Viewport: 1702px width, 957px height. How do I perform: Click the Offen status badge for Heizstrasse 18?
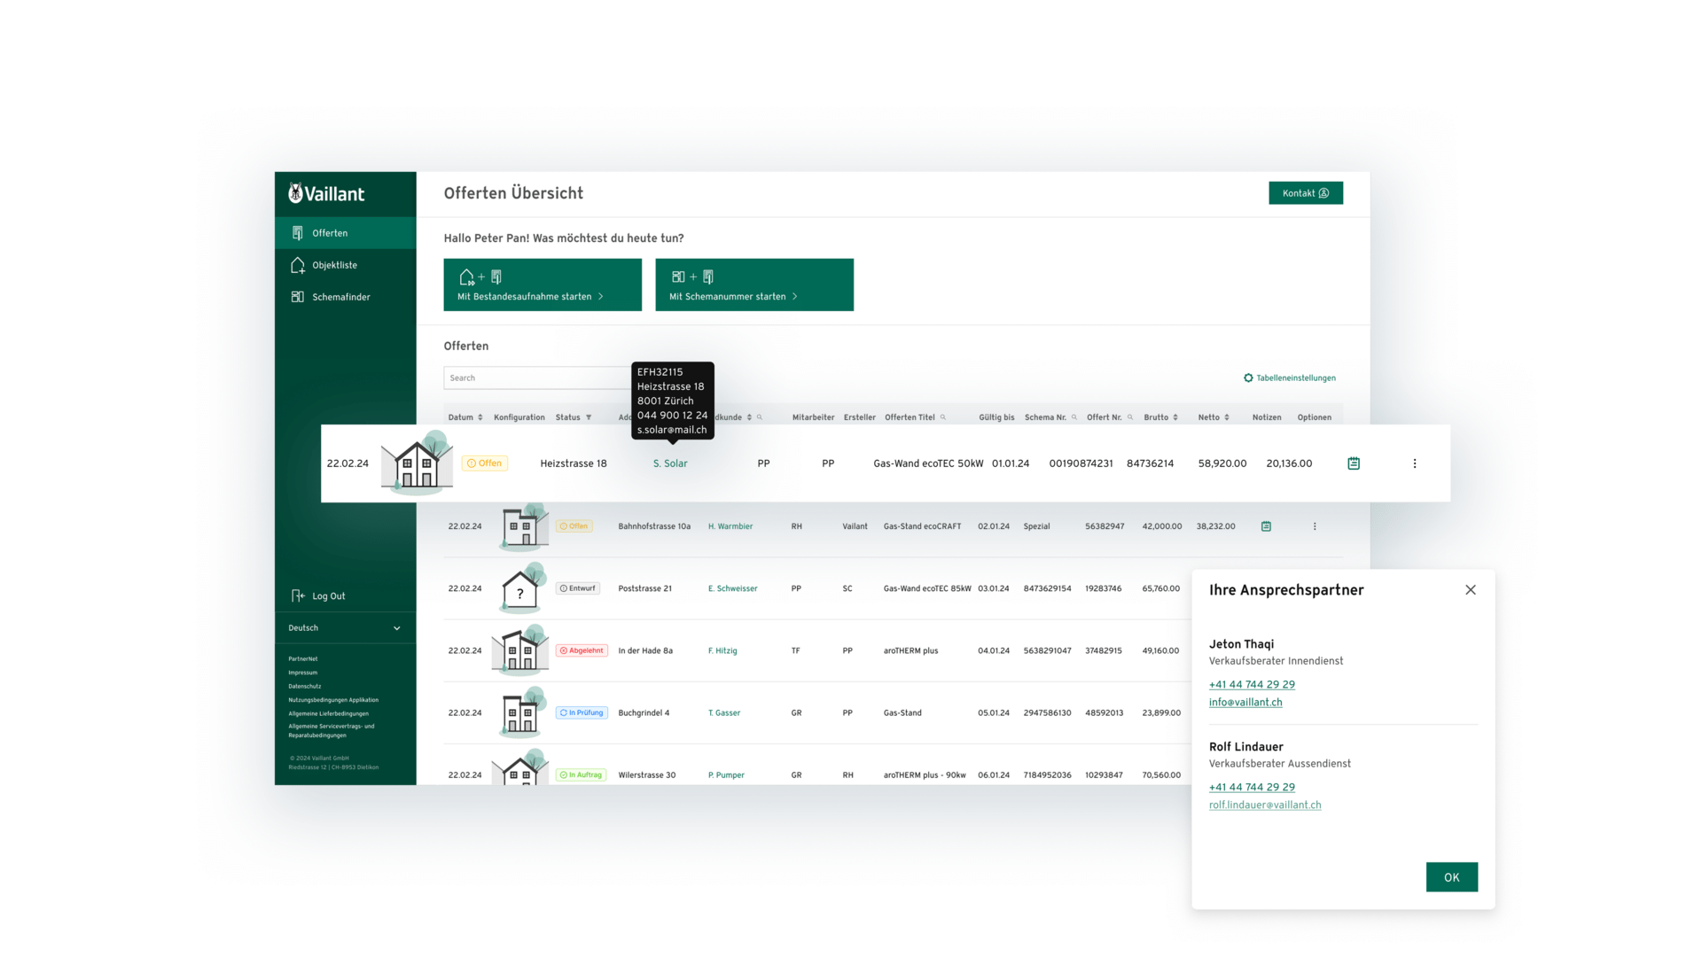point(485,463)
